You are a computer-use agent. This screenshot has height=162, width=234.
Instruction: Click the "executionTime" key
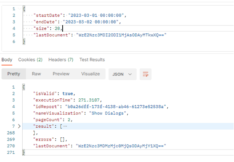53,100
